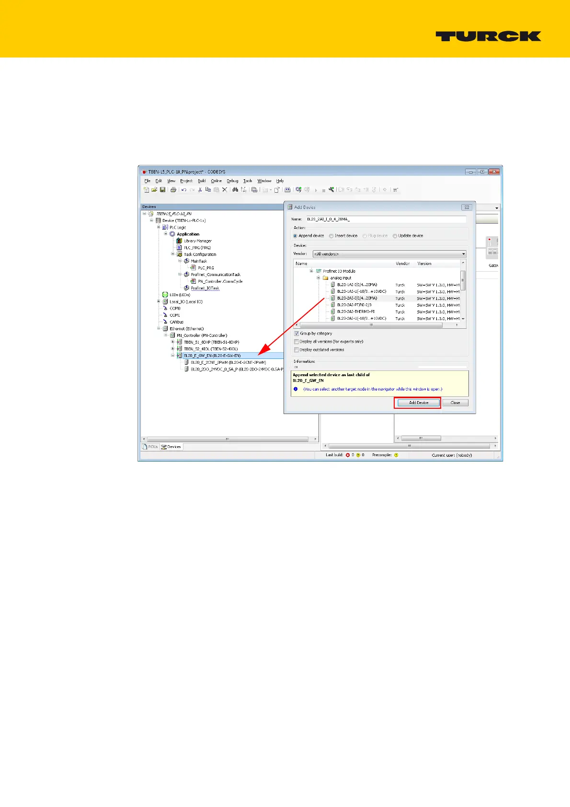Select the Append device radio button
570x807 pixels.
pyautogui.click(x=295, y=236)
